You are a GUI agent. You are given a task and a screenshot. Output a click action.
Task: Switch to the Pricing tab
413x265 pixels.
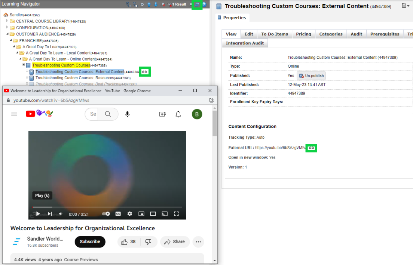tap(303, 34)
